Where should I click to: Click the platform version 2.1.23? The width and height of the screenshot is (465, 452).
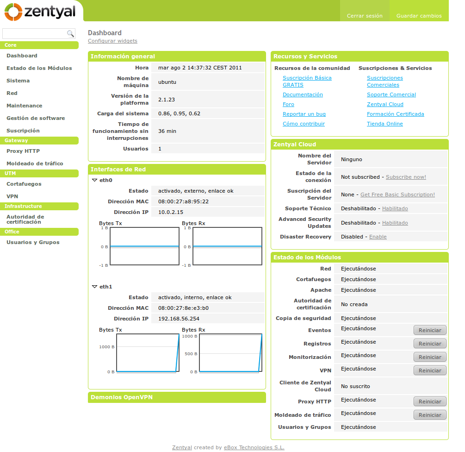tap(167, 100)
